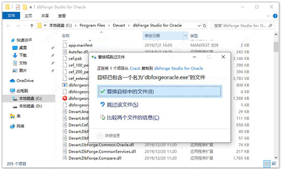Expand the ribbon with the chevron
The image size is (281, 169).
coord(268,16)
